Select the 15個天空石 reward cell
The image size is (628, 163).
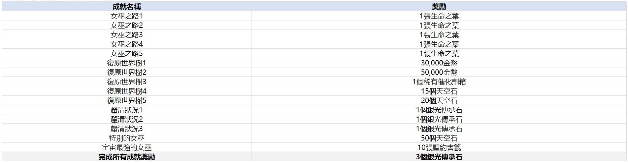[439, 91]
